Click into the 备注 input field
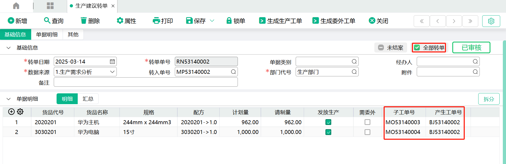The image size is (506, 164). coord(146,82)
